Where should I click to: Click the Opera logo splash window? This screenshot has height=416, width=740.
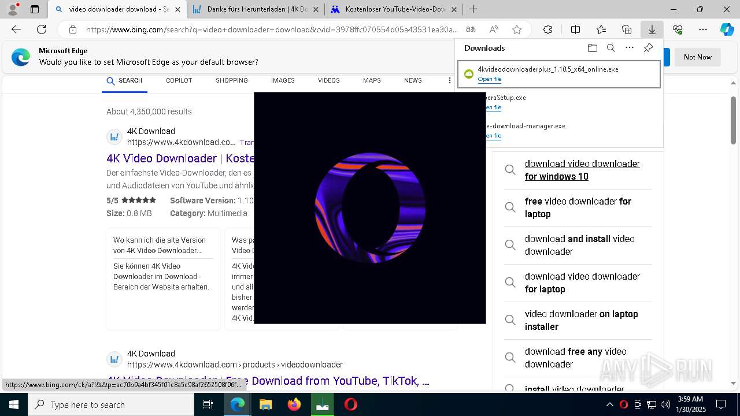click(370, 208)
